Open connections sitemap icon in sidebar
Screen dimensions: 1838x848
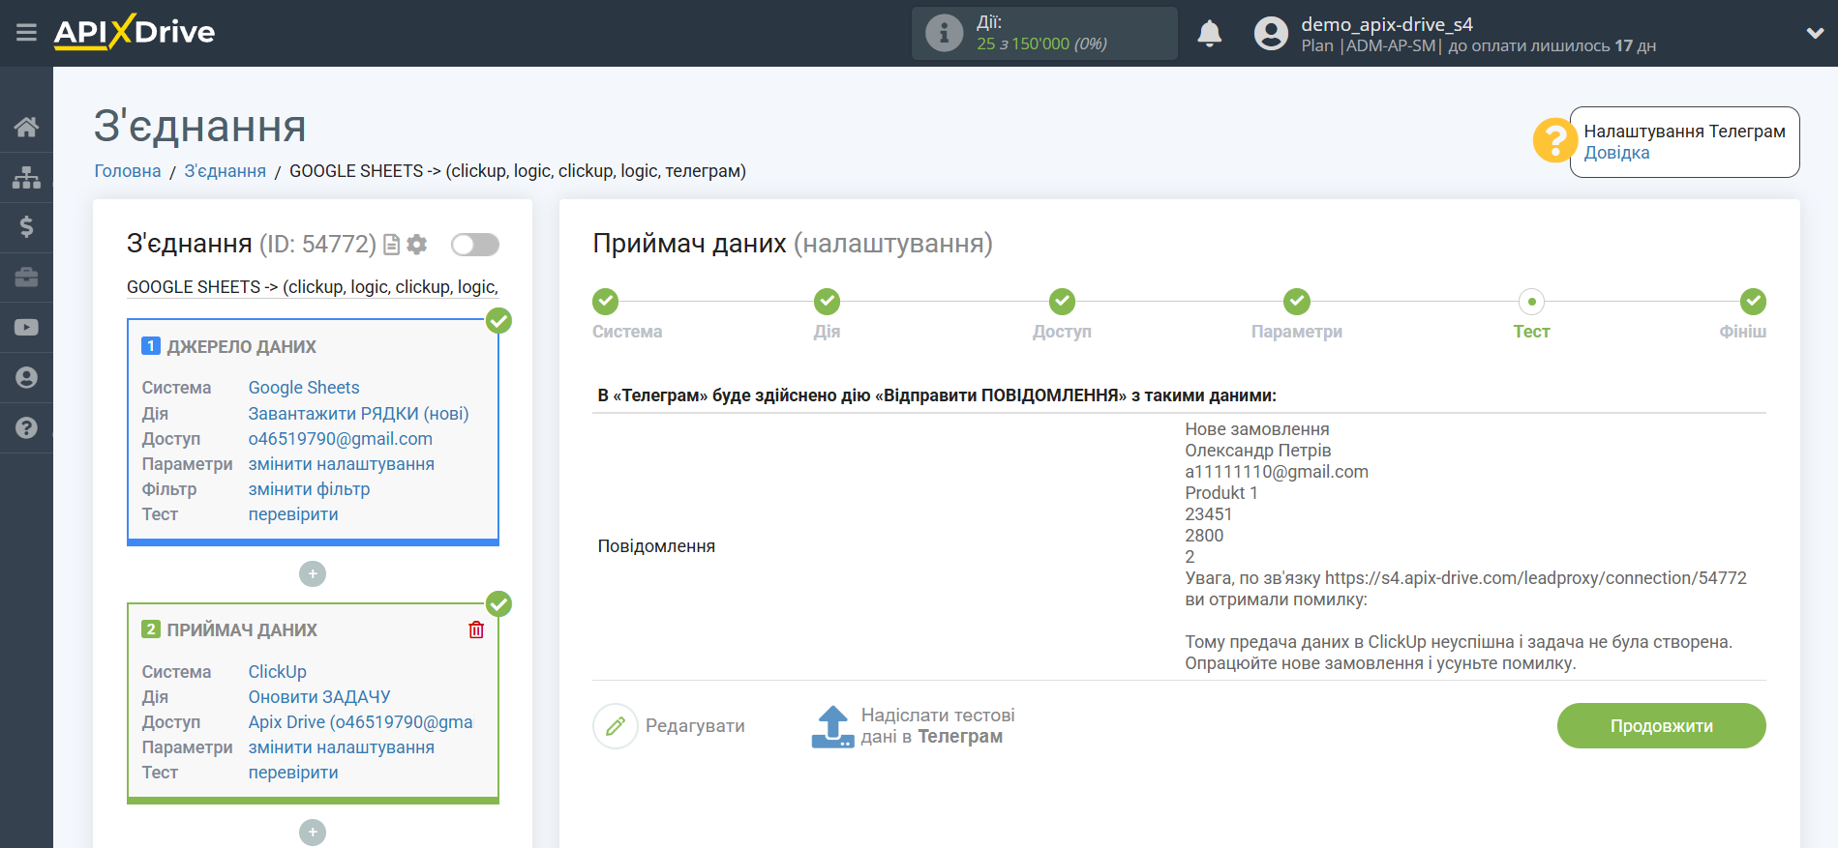point(26,177)
